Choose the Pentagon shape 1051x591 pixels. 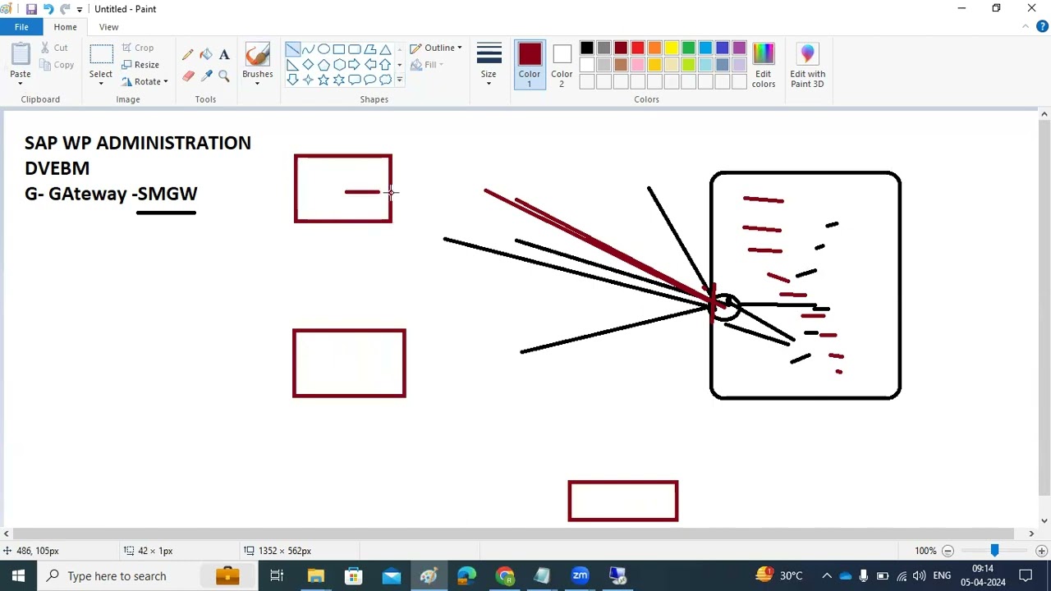click(324, 65)
